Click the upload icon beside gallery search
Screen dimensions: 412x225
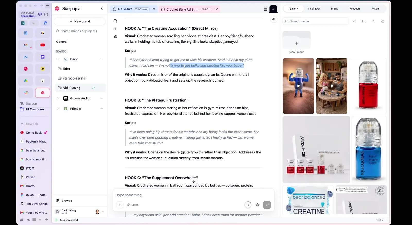point(383,21)
